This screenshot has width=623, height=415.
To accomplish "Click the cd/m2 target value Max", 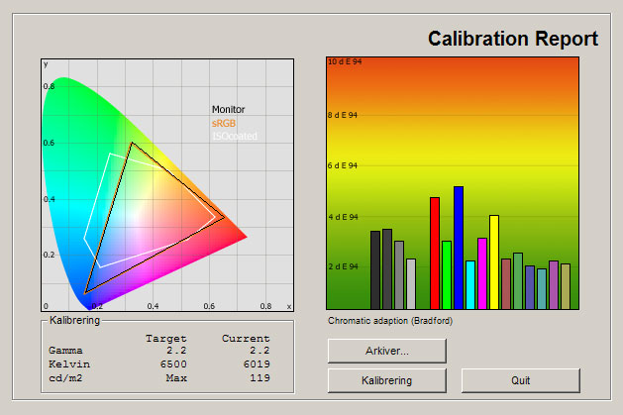I will [176, 378].
